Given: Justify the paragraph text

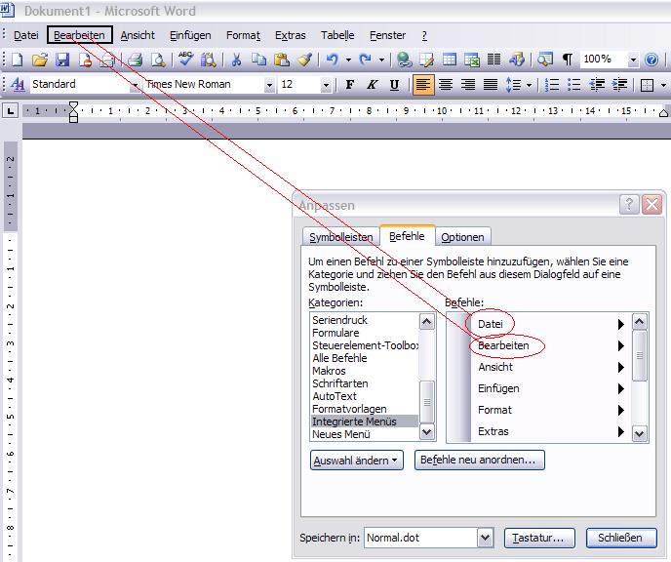Looking at the screenshot, I should point(491,84).
